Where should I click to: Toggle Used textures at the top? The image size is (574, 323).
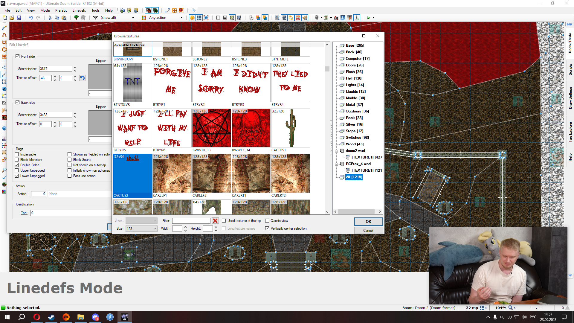[224, 221]
